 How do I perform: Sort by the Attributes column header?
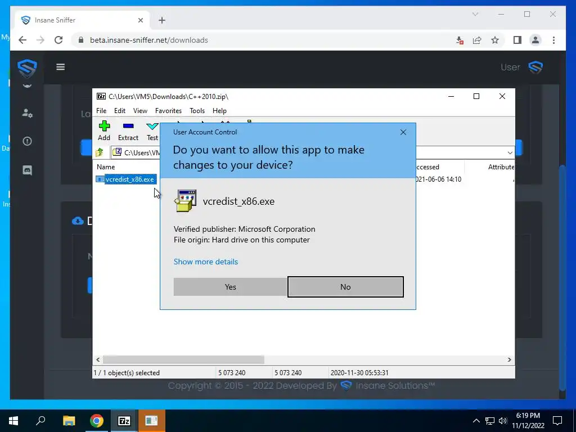coord(501,166)
